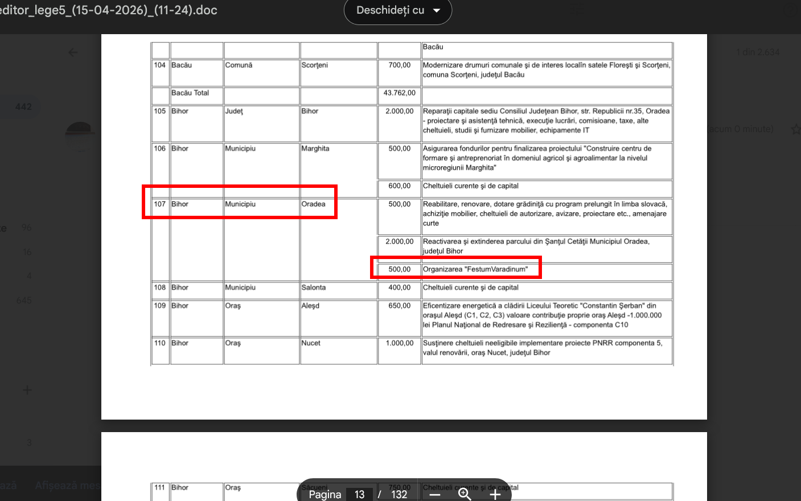The height and width of the screenshot is (501, 801).
Task: Click the zoom in plus icon
Action: [495, 494]
